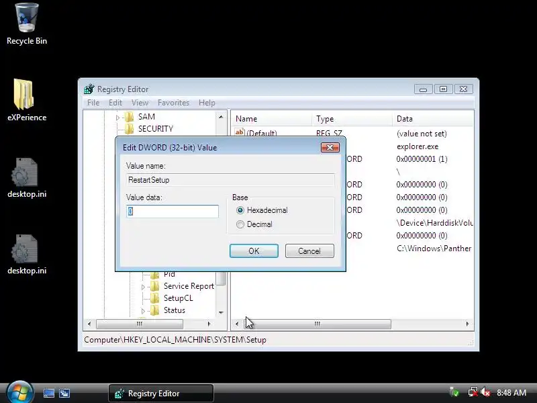Select the Decimal base radio button
The height and width of the screenshot is (403, 537).
(240, 224)
